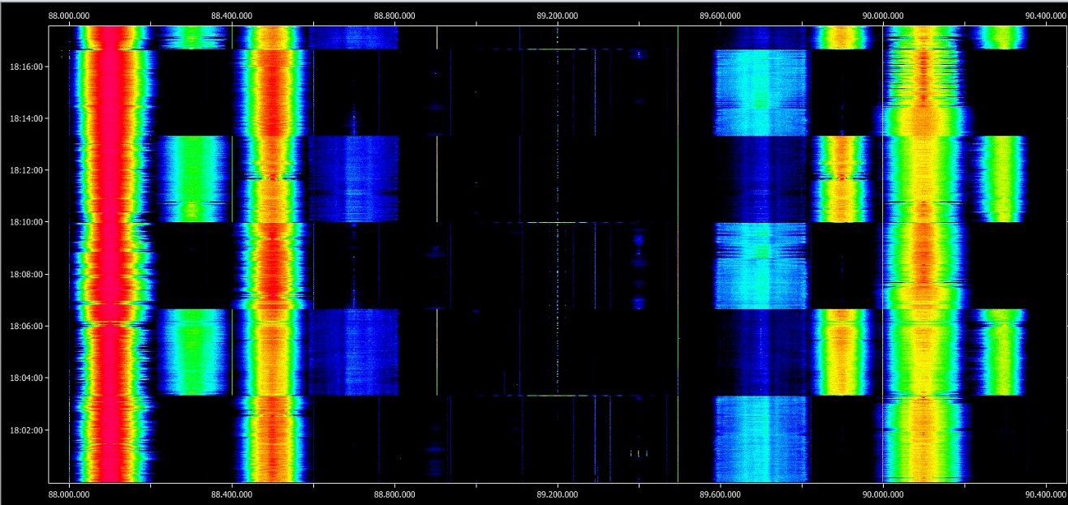Click the 89.200.000 label on the top frequency axis

pos(558,14)
